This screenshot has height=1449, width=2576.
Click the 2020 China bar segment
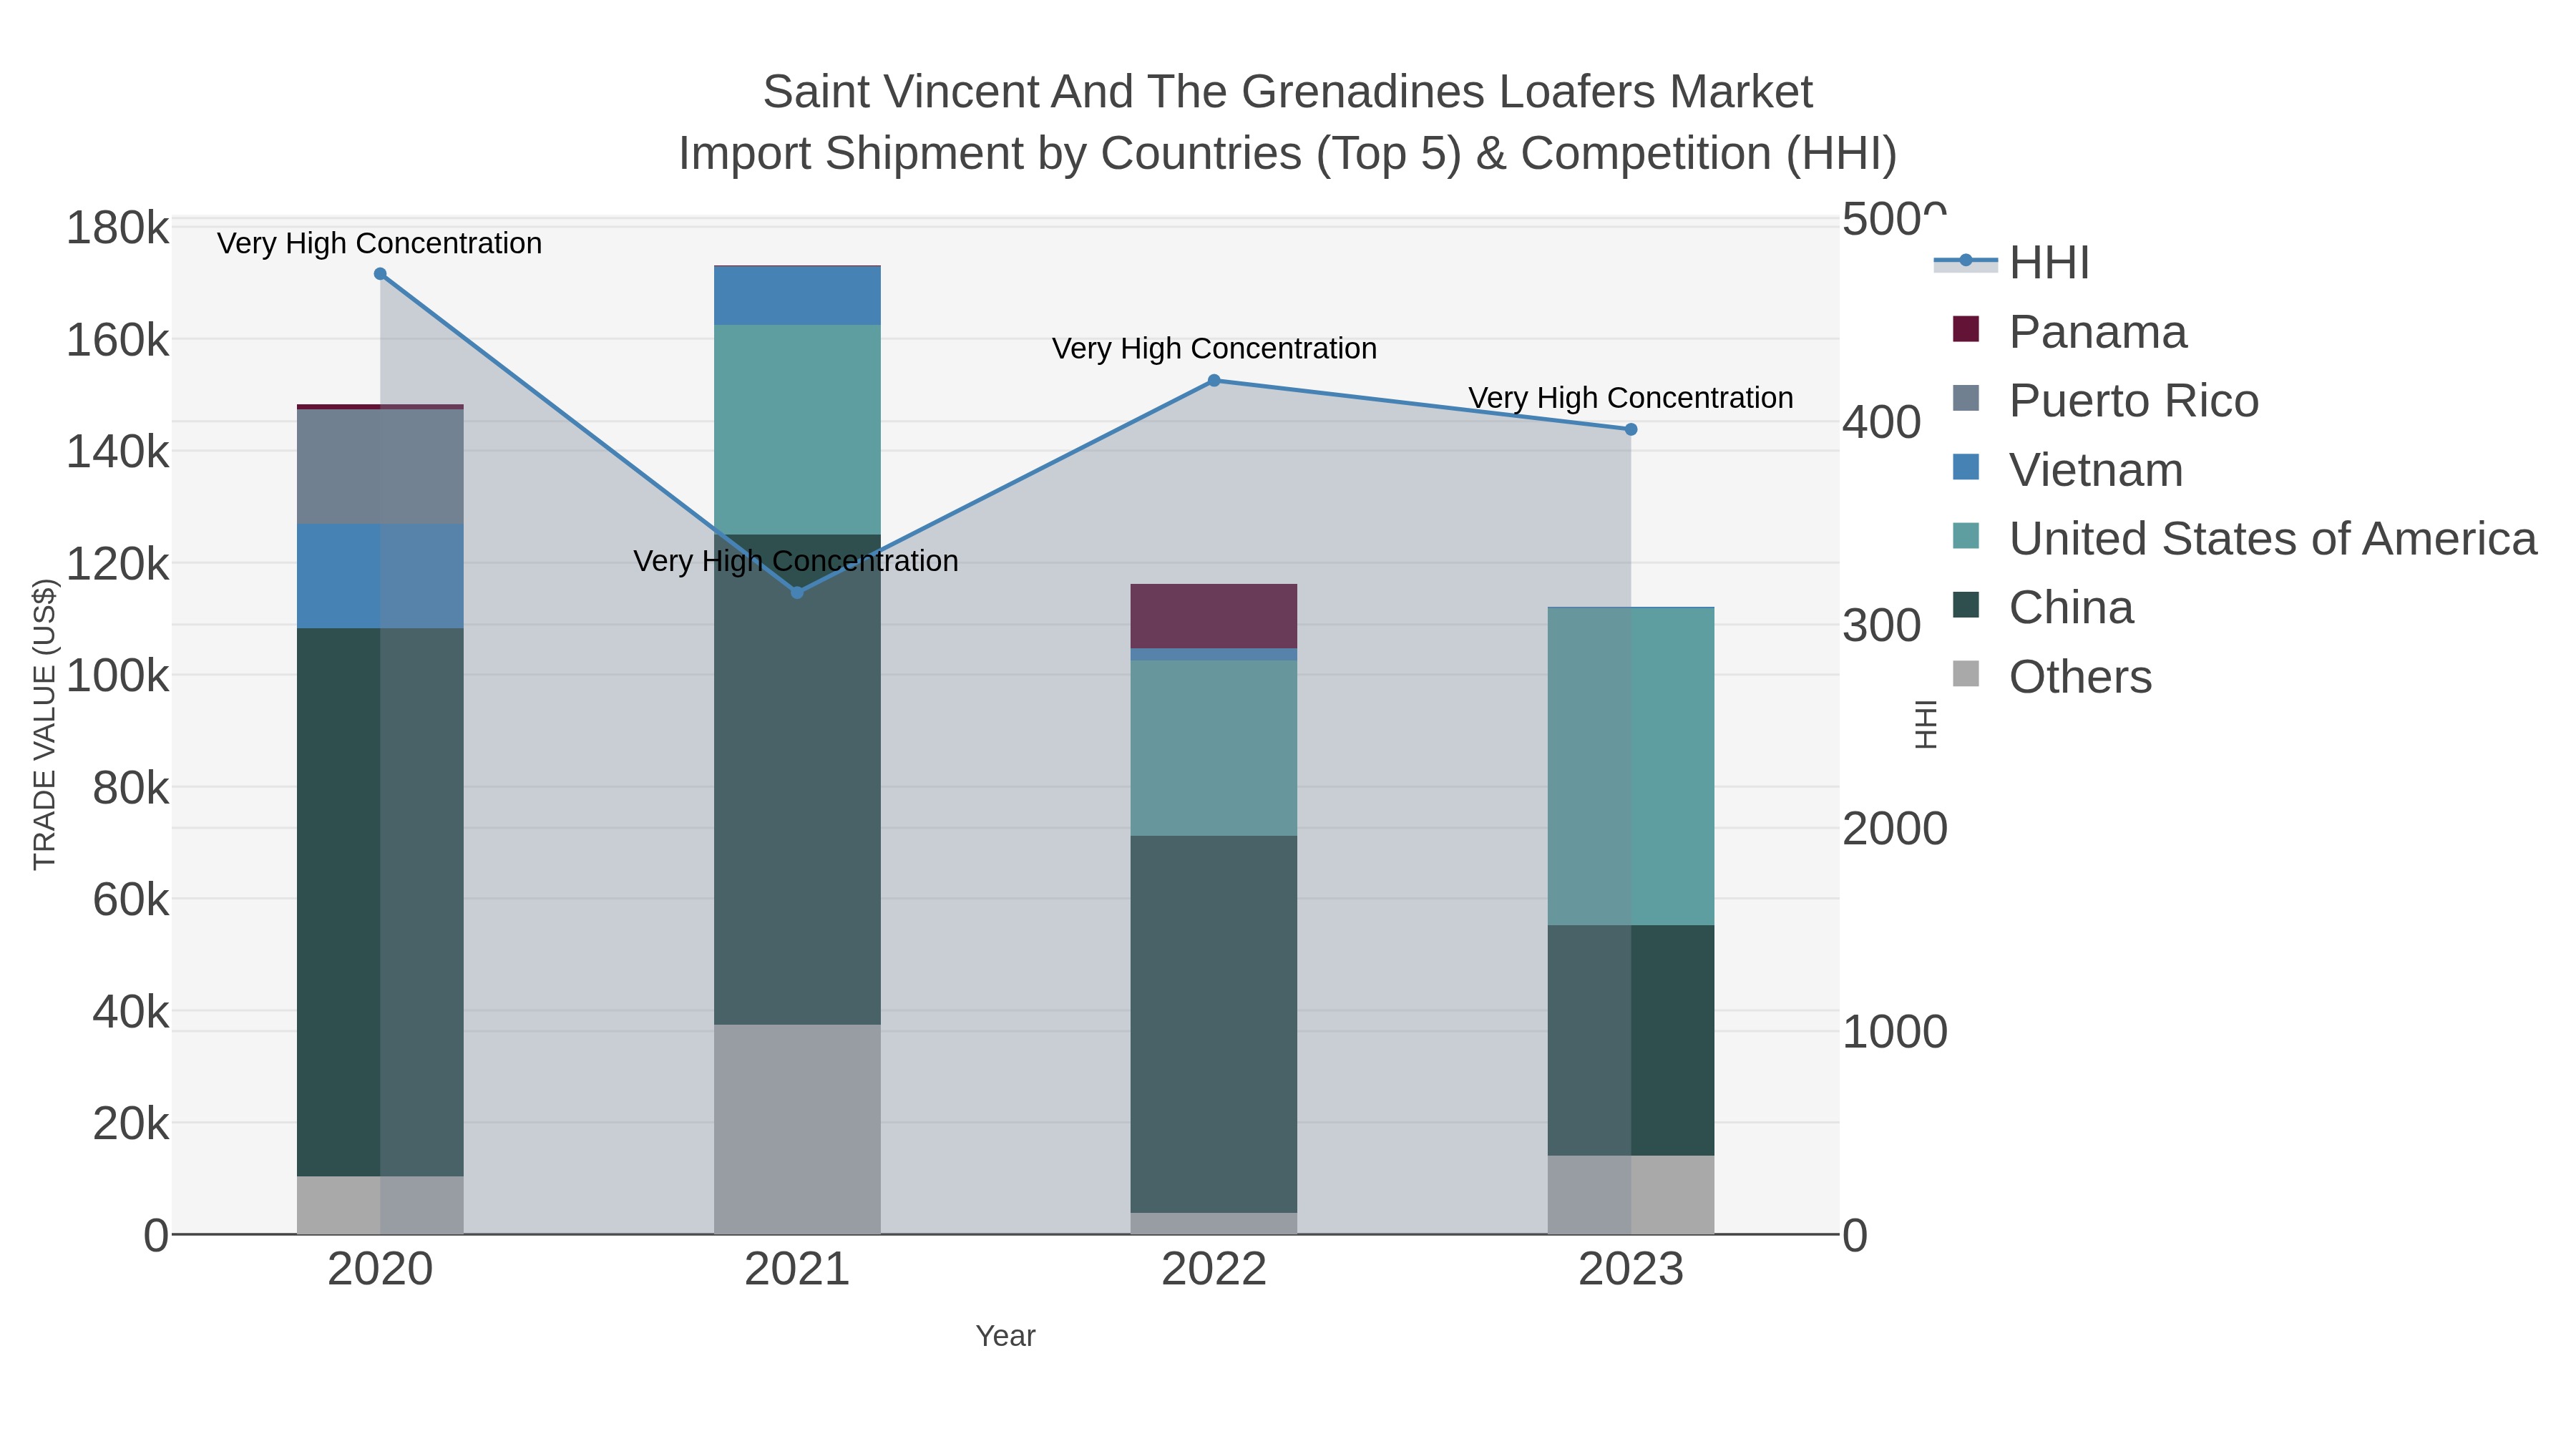(x=380, y=902)
